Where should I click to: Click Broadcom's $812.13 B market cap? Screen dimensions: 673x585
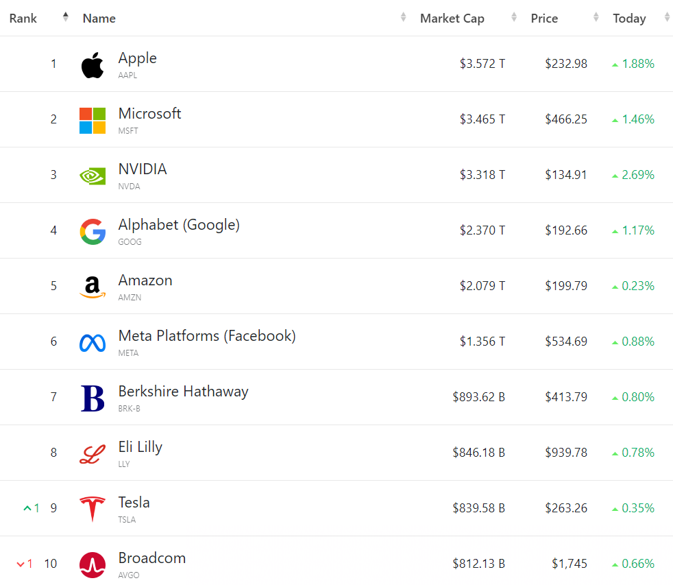pos(478,564)
